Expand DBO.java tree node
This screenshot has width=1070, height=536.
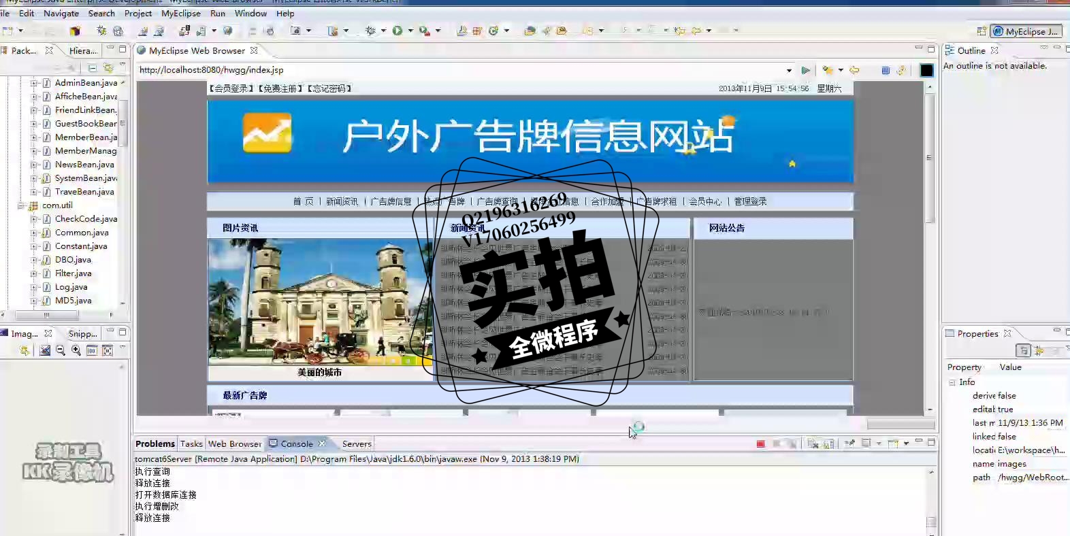pos(33,260)
